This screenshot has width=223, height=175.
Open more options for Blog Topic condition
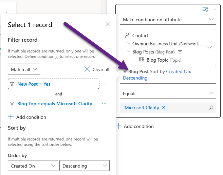click(x=104, y=104)
